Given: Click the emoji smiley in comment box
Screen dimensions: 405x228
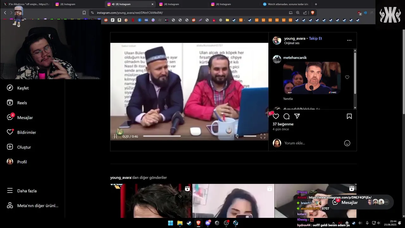Looking at the screenshot, I should [347, 143].
